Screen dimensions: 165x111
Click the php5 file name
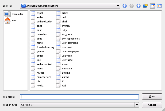click(64, 22)
